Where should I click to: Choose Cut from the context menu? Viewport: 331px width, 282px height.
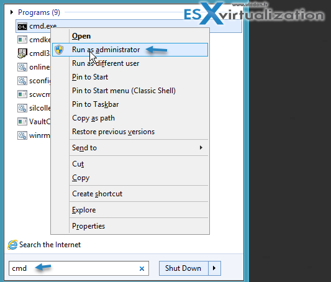point(130,164)
